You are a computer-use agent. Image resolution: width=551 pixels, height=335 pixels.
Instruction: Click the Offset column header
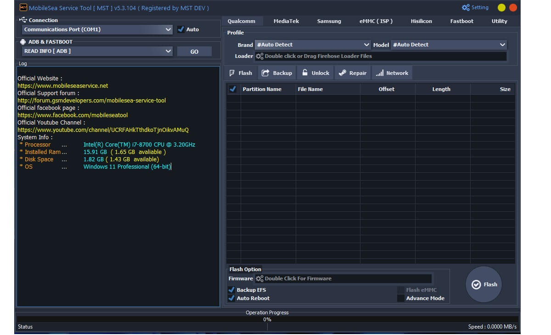[387, 89]
